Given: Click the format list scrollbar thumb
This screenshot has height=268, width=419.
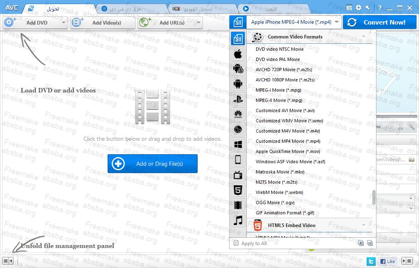Looking at the screenshot, I should 374,198.
